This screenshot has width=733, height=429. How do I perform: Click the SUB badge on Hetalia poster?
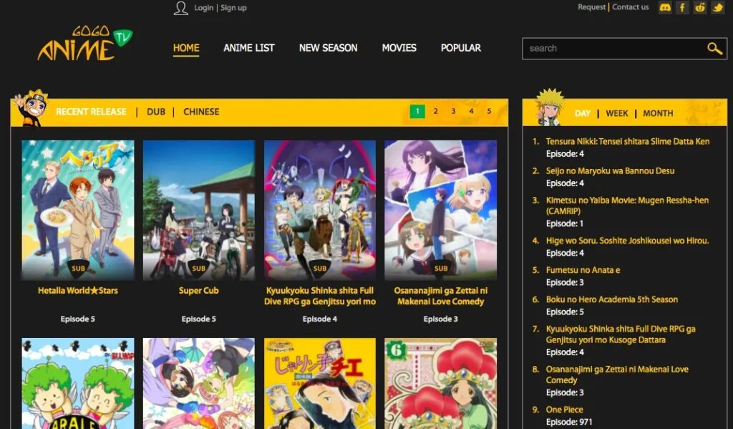click(78, 268)
